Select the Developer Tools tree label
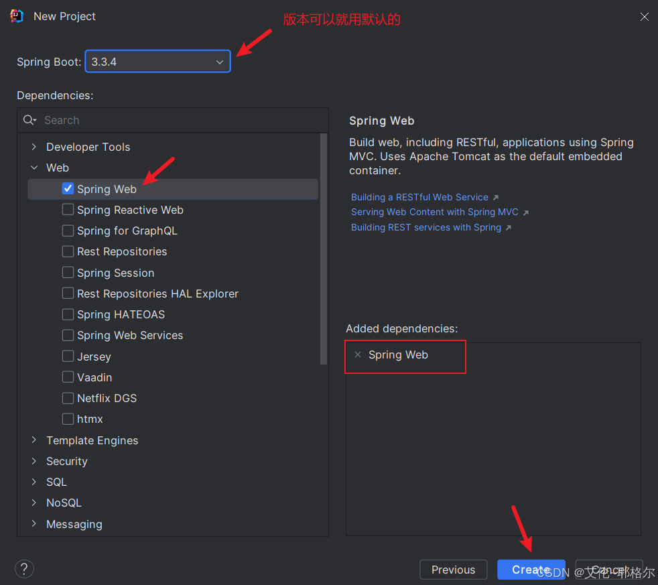 coord(88,147)
